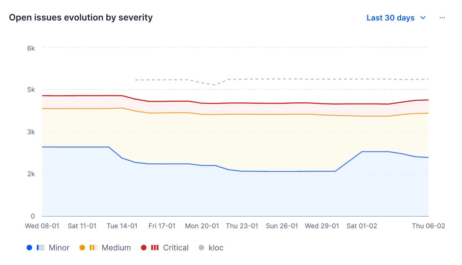Click the gray kloc dot icon
Screen dimensions: 462x265
[x=202, y=248]
